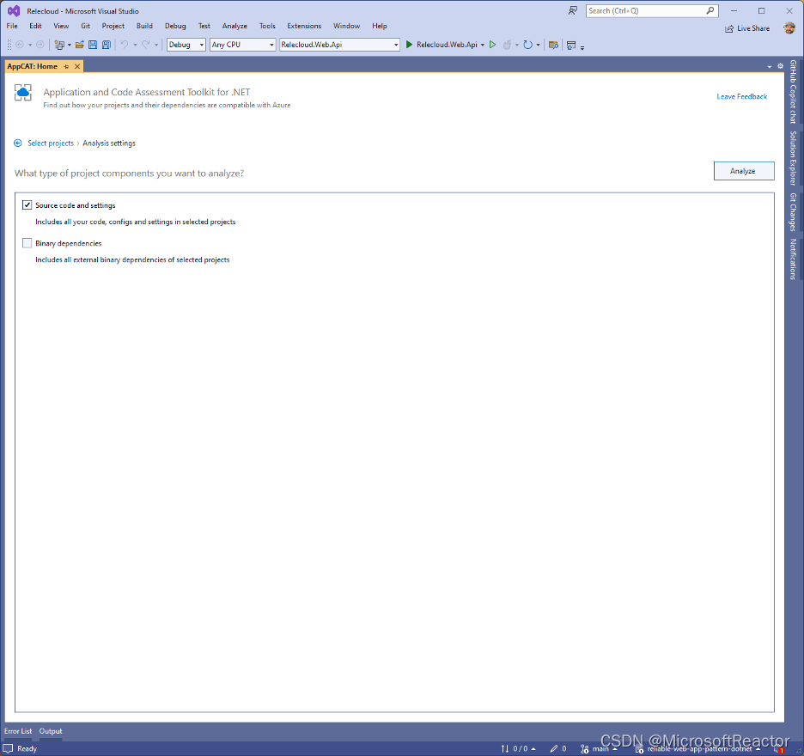The image size is (804, 756).
Task: Click the Undo toolbar icon
Action: click(125, 45)
